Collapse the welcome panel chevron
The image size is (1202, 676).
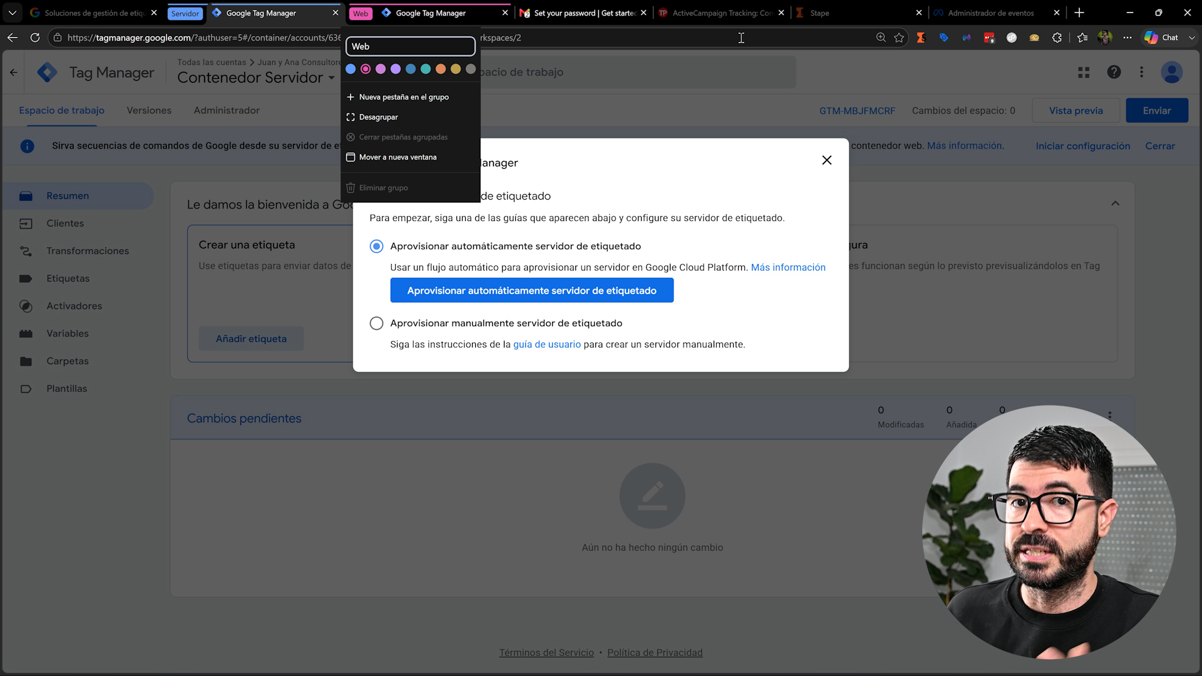[1115, 203]
